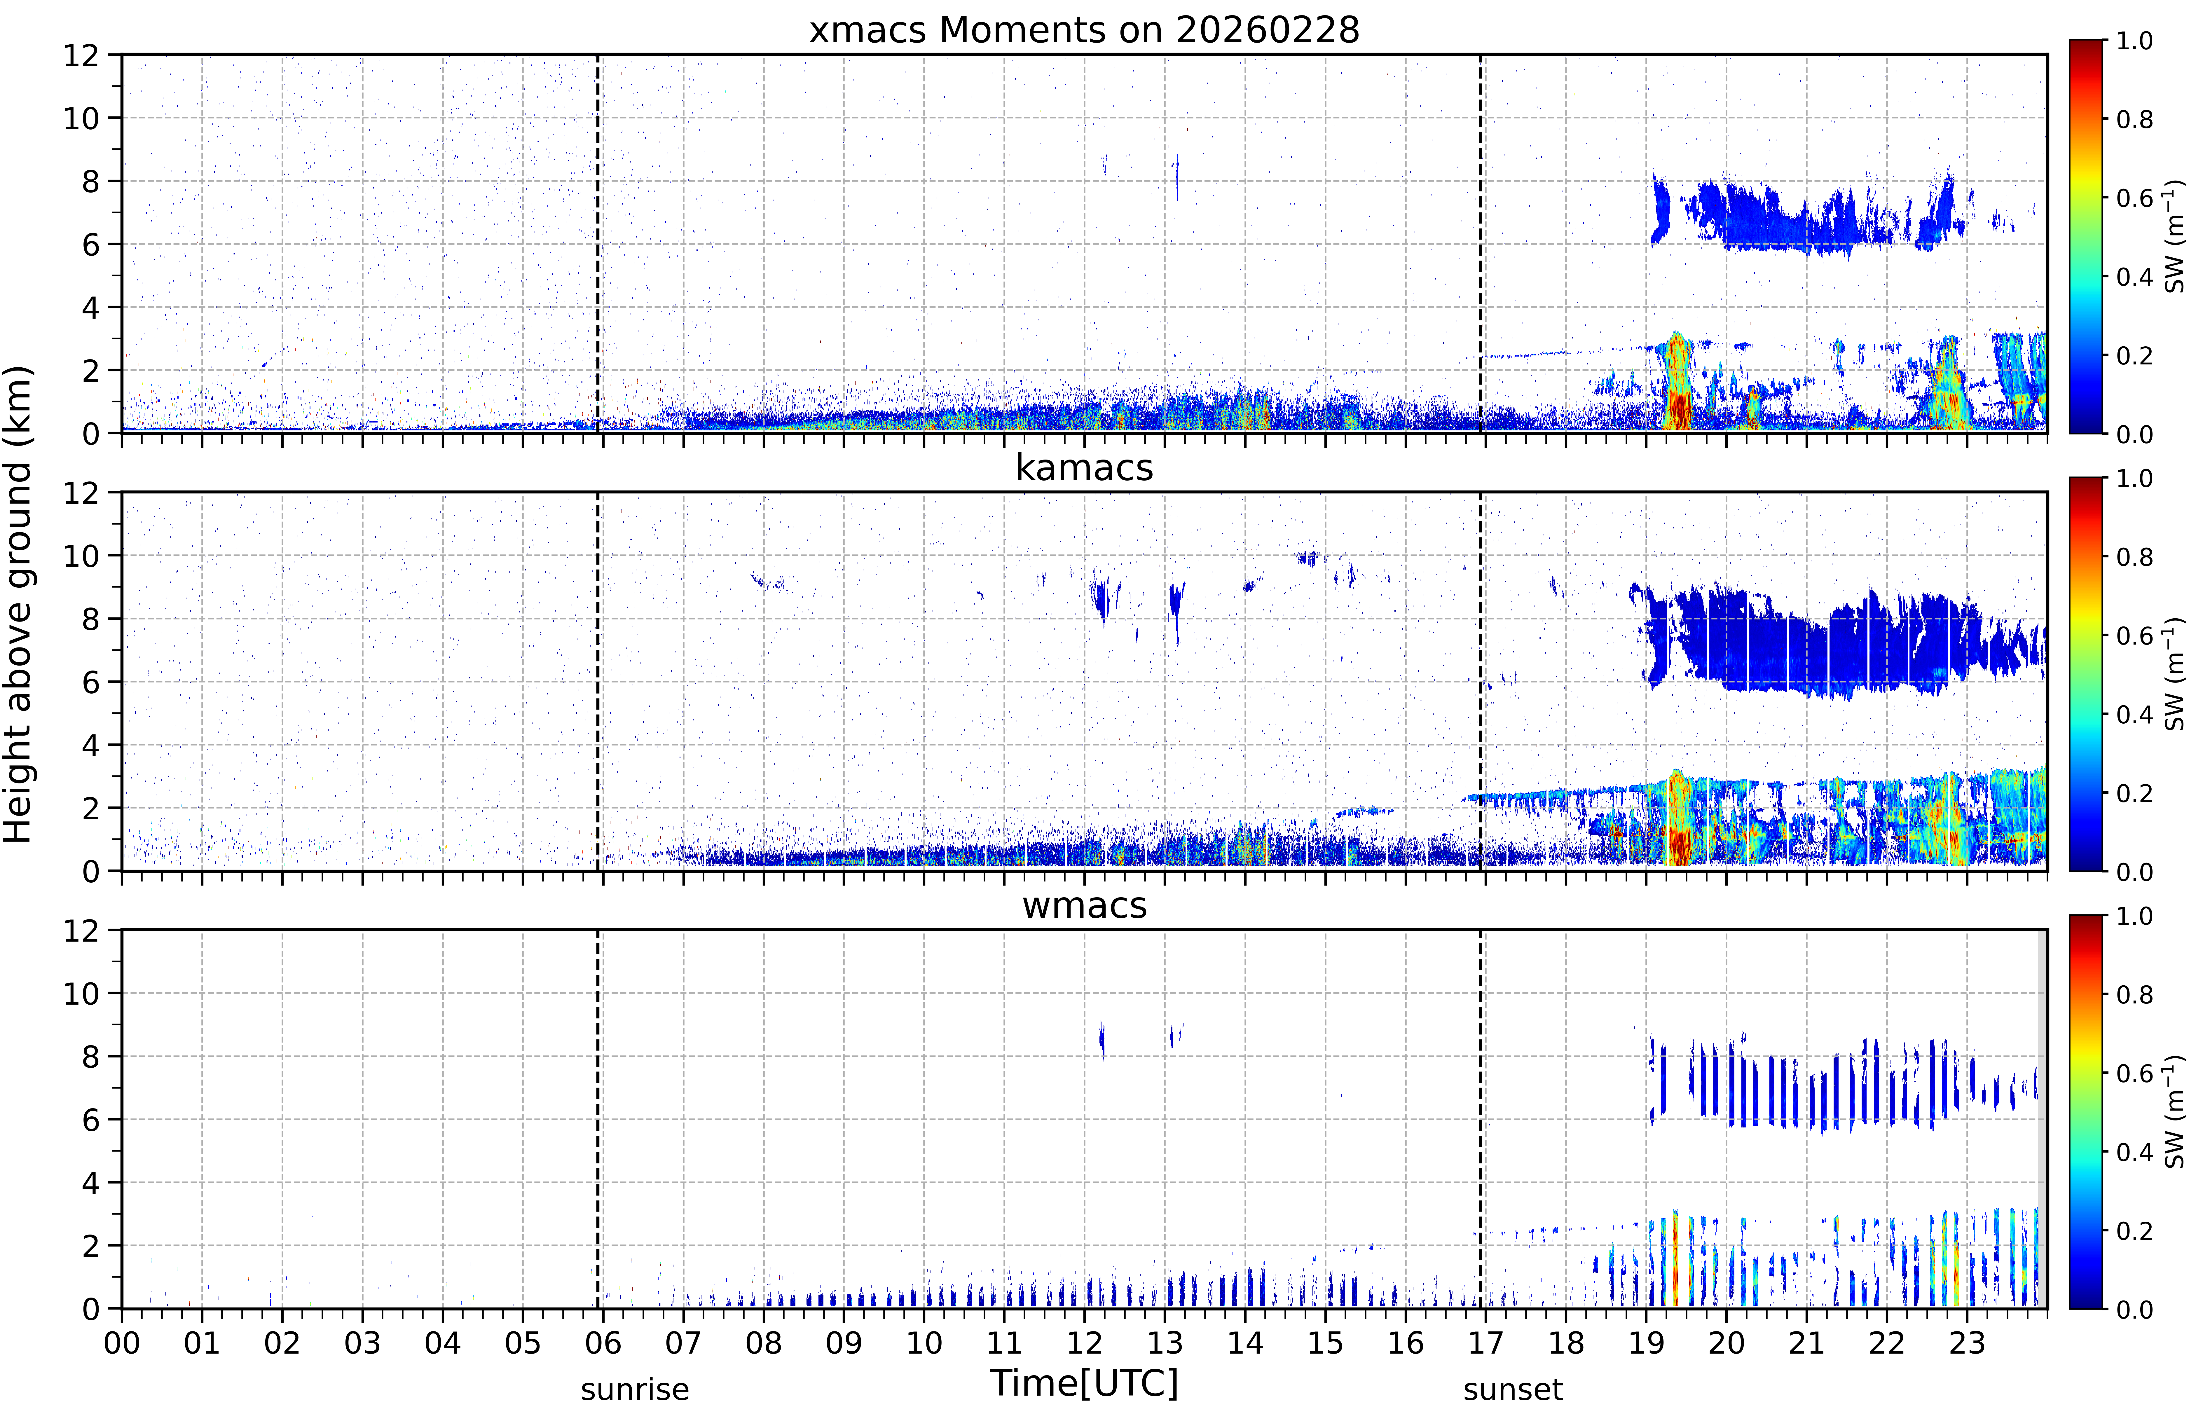Click the 'sunrise' label below the time axis

pos(635,1389)
